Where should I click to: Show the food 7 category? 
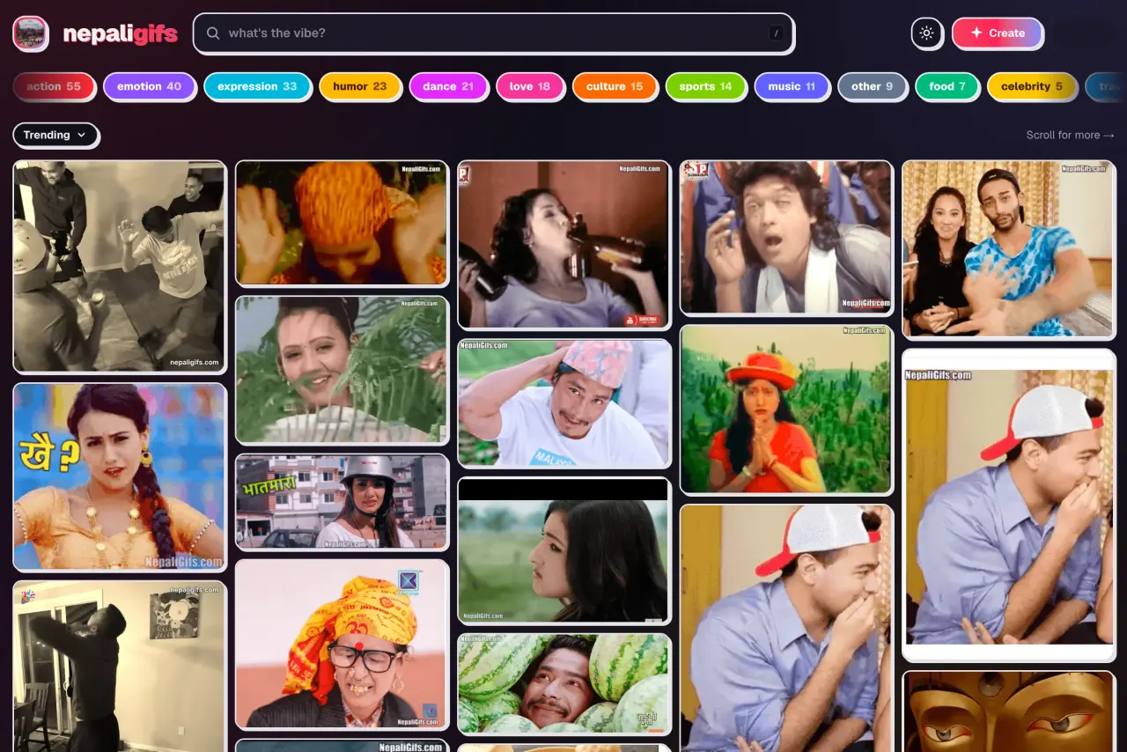(947, 86)
